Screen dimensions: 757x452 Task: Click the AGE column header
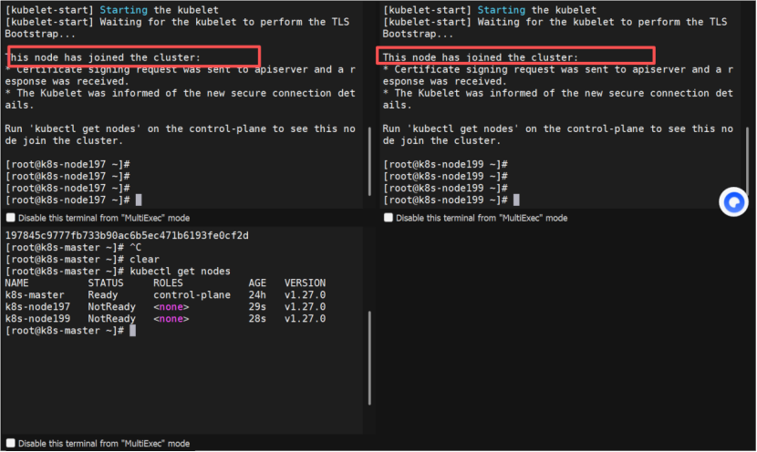[257, 282]
